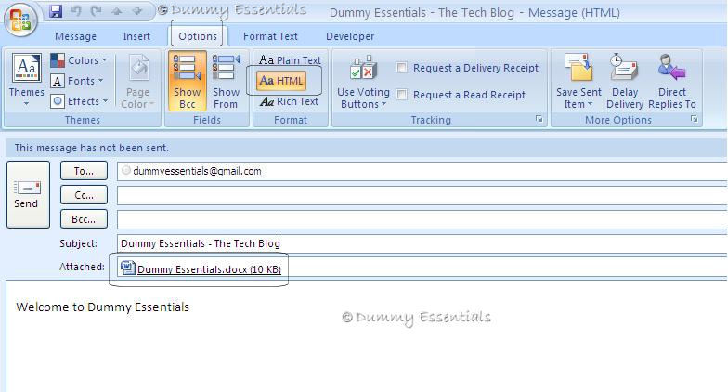Open the Save Sent Item menu

578,82
